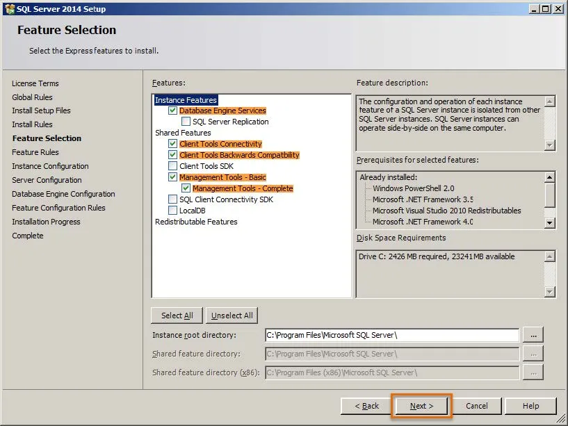Click License Terms in the step list

coord(35,83)
